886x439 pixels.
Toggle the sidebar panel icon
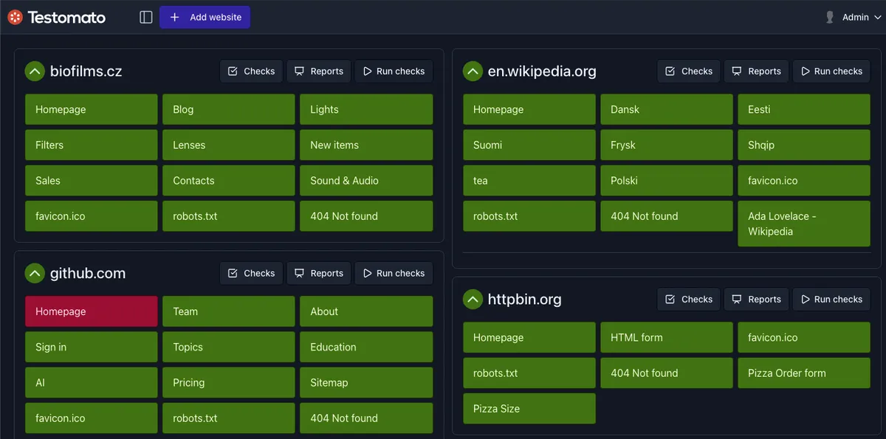coord(146,17)
